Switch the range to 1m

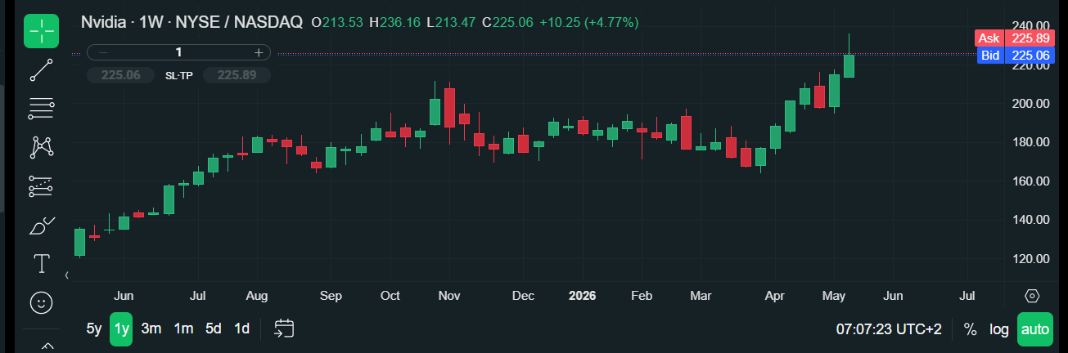[x=183, y=328]
